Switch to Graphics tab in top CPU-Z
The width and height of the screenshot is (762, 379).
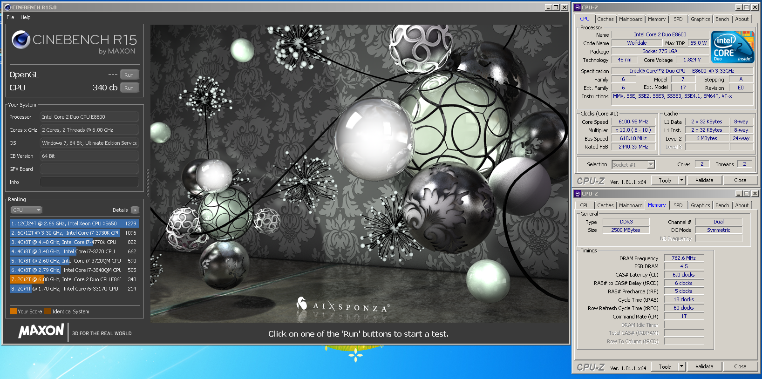pyautogui.click(x=701, y=19)
